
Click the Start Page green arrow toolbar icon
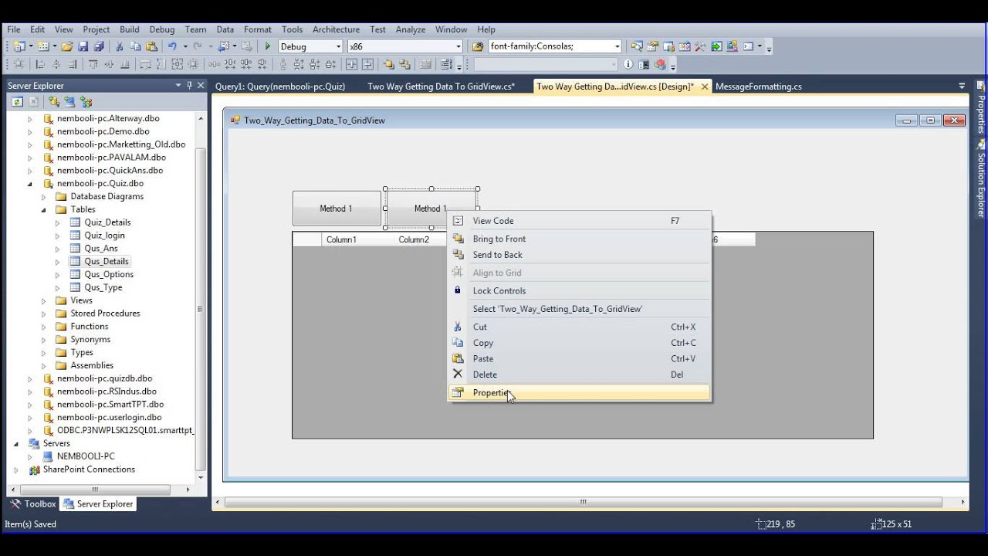(717, 46)
